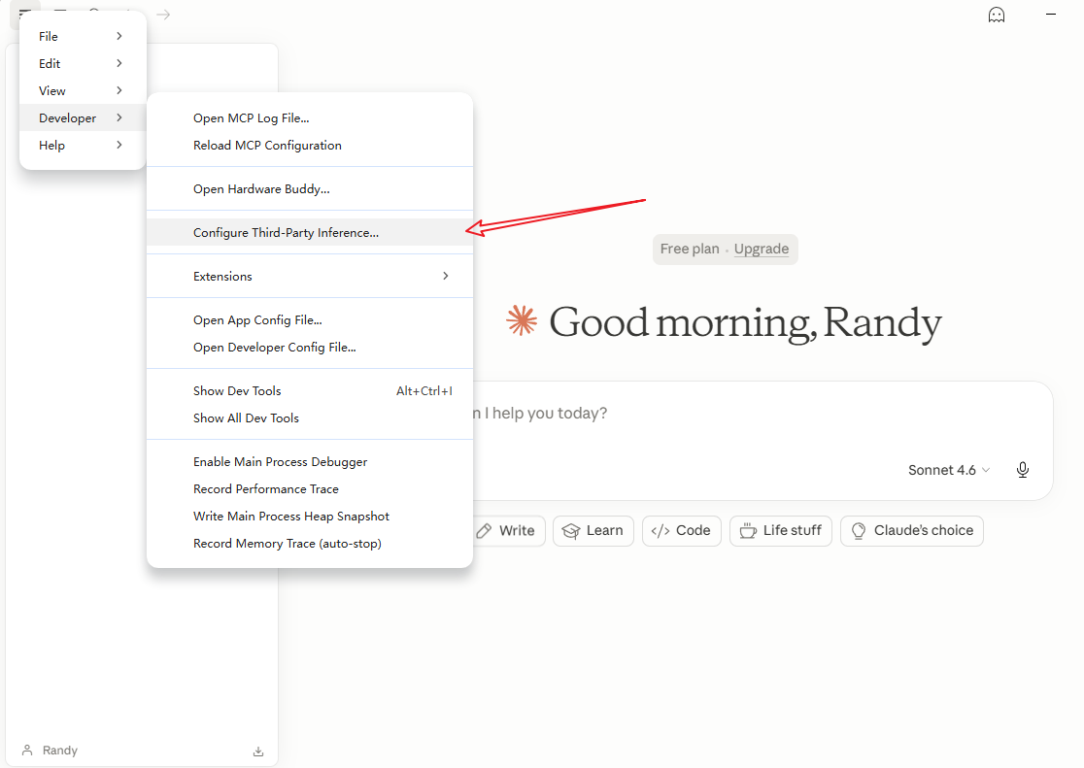This screenshot has width=1084, height=768.
Task: Select Record Memory Trace (auto-stop)
Action: click(x=310, y=544)
